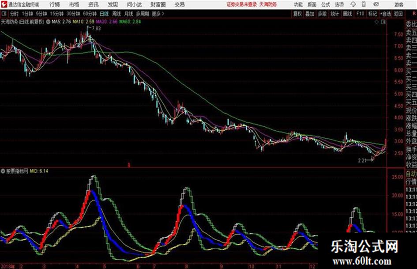Select the 周线 weekly period
The image size is (417, 269).
point(116,14)
